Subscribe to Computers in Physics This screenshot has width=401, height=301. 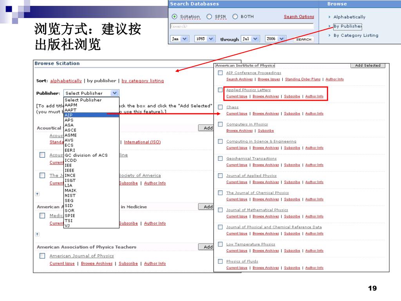[266, 131]
